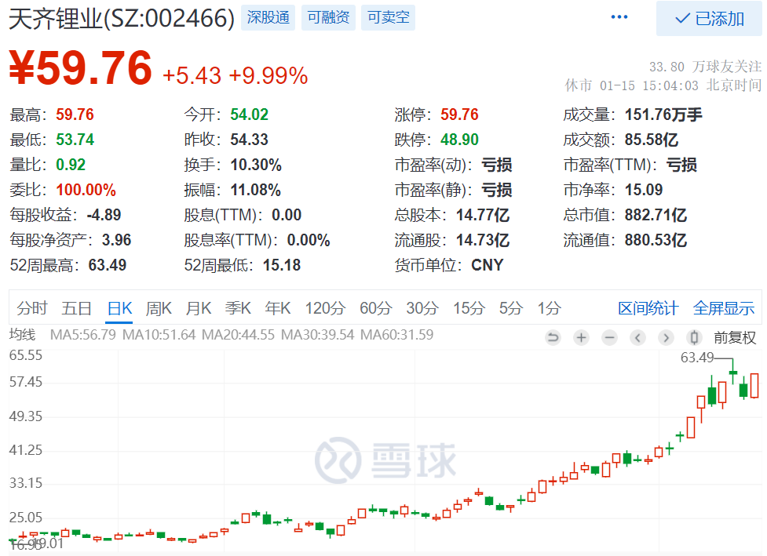Click the 33.80 万球友关注 follower count

pos(705,67)
